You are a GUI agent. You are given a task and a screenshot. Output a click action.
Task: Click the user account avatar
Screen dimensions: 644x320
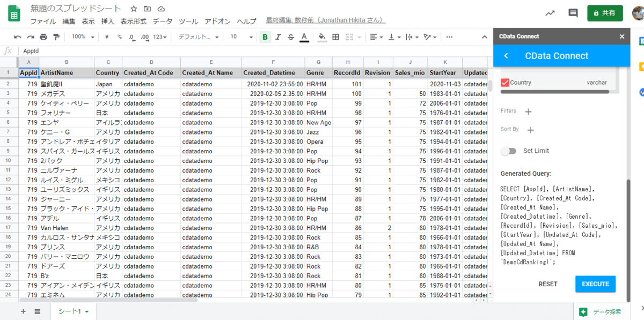coord(638,13)
